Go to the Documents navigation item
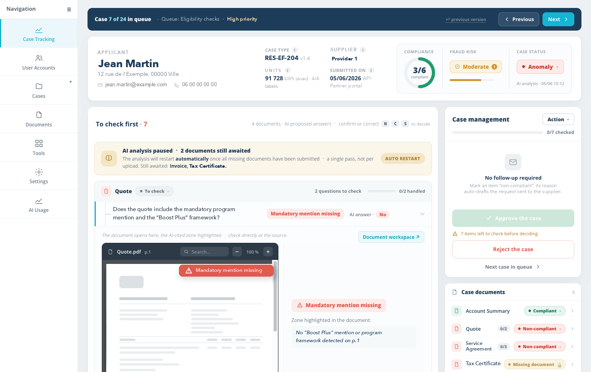Viewport: 591px width, 372px height. pyautogui.click(x=39, y=119)
